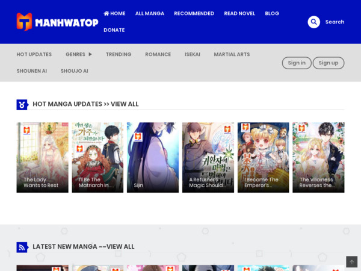Open the All Manga menu
This screenshot has width=361, height=271.
click(150, 13)
